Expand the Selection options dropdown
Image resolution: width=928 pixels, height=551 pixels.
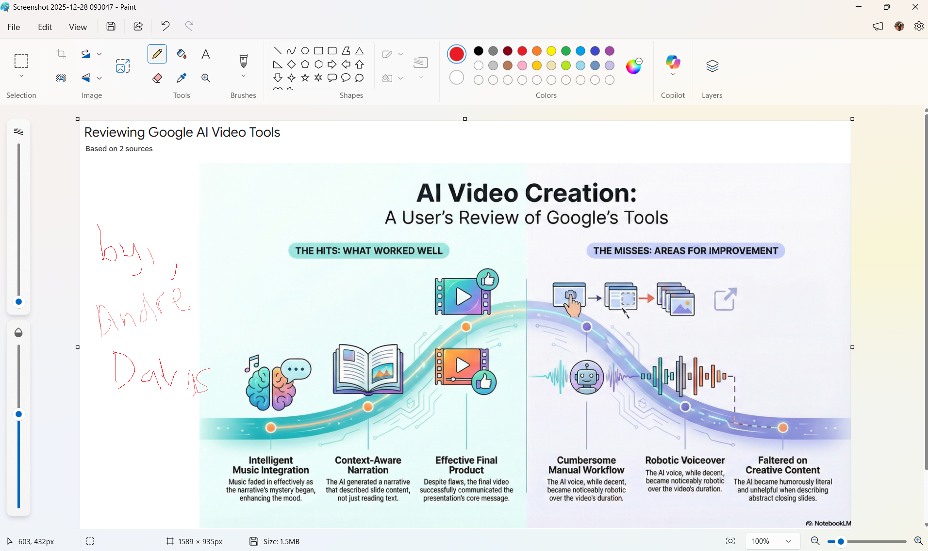click(21, 76)
